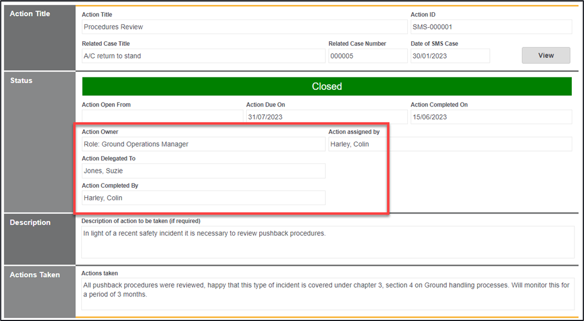
Task: Click the Action Title field containing Procedures Review
Action: point(244,27)
